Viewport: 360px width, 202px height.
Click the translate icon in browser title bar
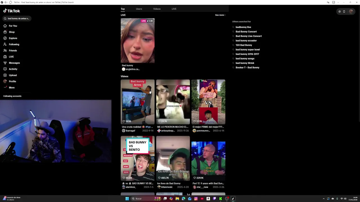coord(328,2)
